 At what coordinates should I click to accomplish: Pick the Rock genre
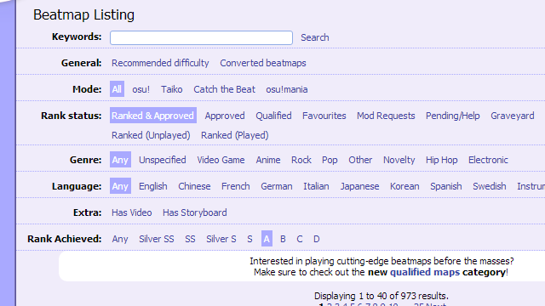coord(301,160)
